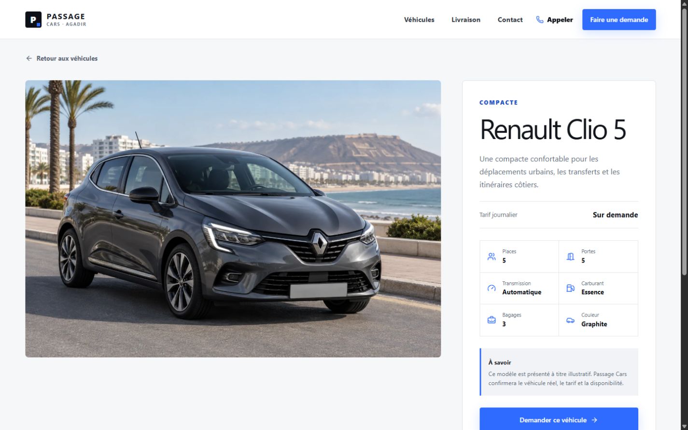Click the Portes door icon
Screen dimensions: 688x430
tap(570, 256)
